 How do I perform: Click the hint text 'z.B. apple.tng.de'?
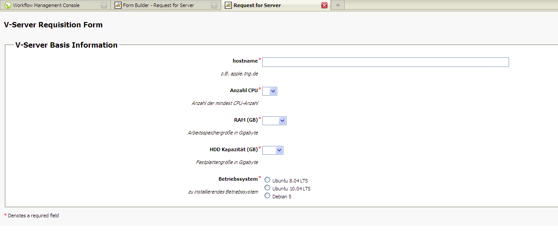click(x=239, y=74)
